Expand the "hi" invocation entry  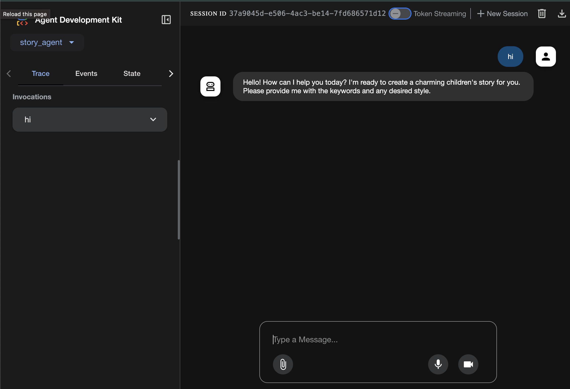pyautogui.click(x=90, y=120)
